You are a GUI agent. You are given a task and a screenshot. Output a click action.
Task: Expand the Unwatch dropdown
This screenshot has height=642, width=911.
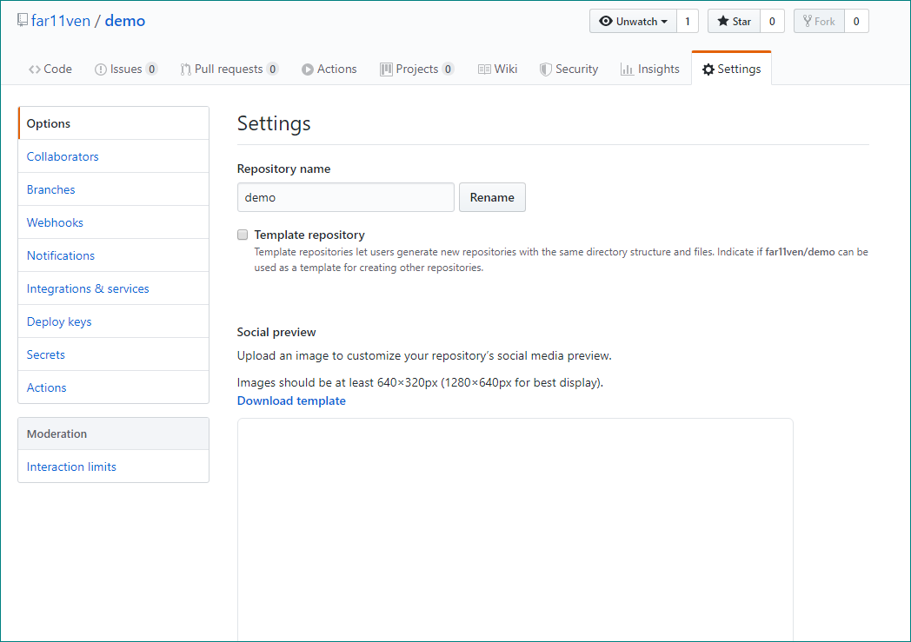click(x=633, y=22)
